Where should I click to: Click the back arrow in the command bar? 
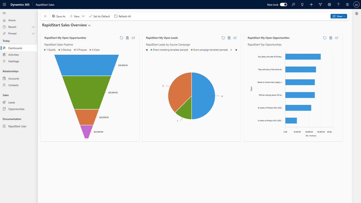46,16
